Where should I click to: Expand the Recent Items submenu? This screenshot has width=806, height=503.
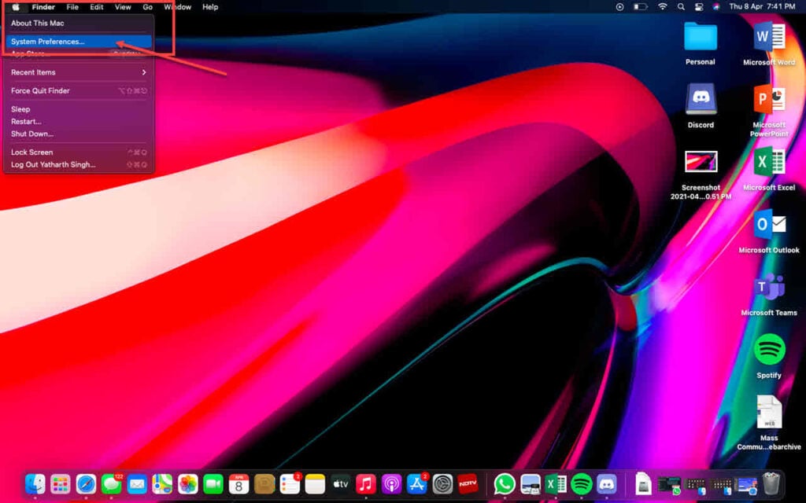click(x=78, y=72)
